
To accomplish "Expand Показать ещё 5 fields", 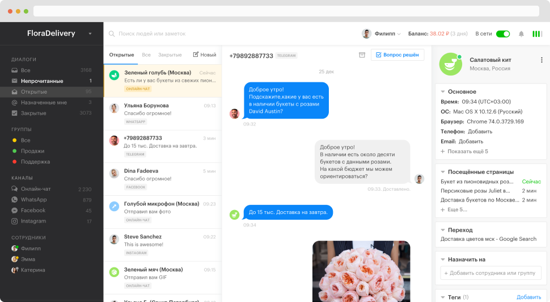I will pyautogui.click(x=464, y=152).
